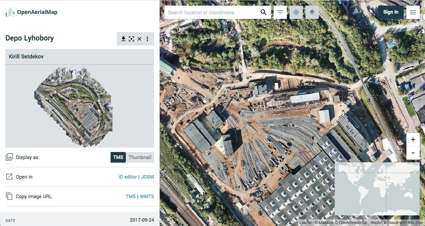
Task: Click Report an issue with this map
Action: pos(397,223)
